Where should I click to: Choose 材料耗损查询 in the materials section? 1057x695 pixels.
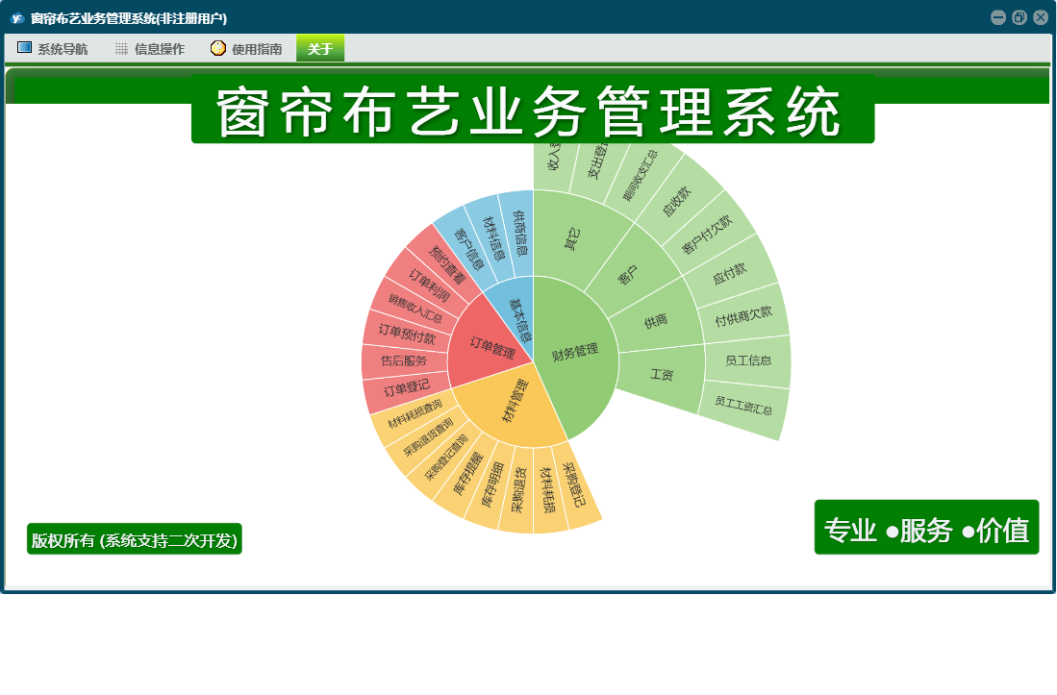click(x=415, y=414)
